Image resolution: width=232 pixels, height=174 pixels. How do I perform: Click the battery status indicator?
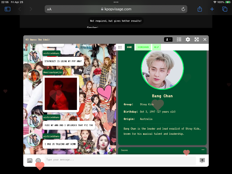click(x=228, y=2)
